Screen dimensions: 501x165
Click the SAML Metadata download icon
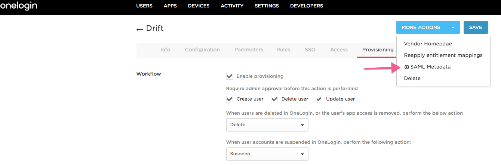tap(407, 67)
